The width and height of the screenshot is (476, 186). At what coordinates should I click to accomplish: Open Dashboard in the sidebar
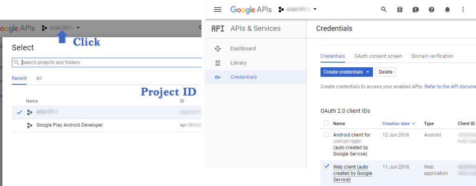(x=243, y=48)
